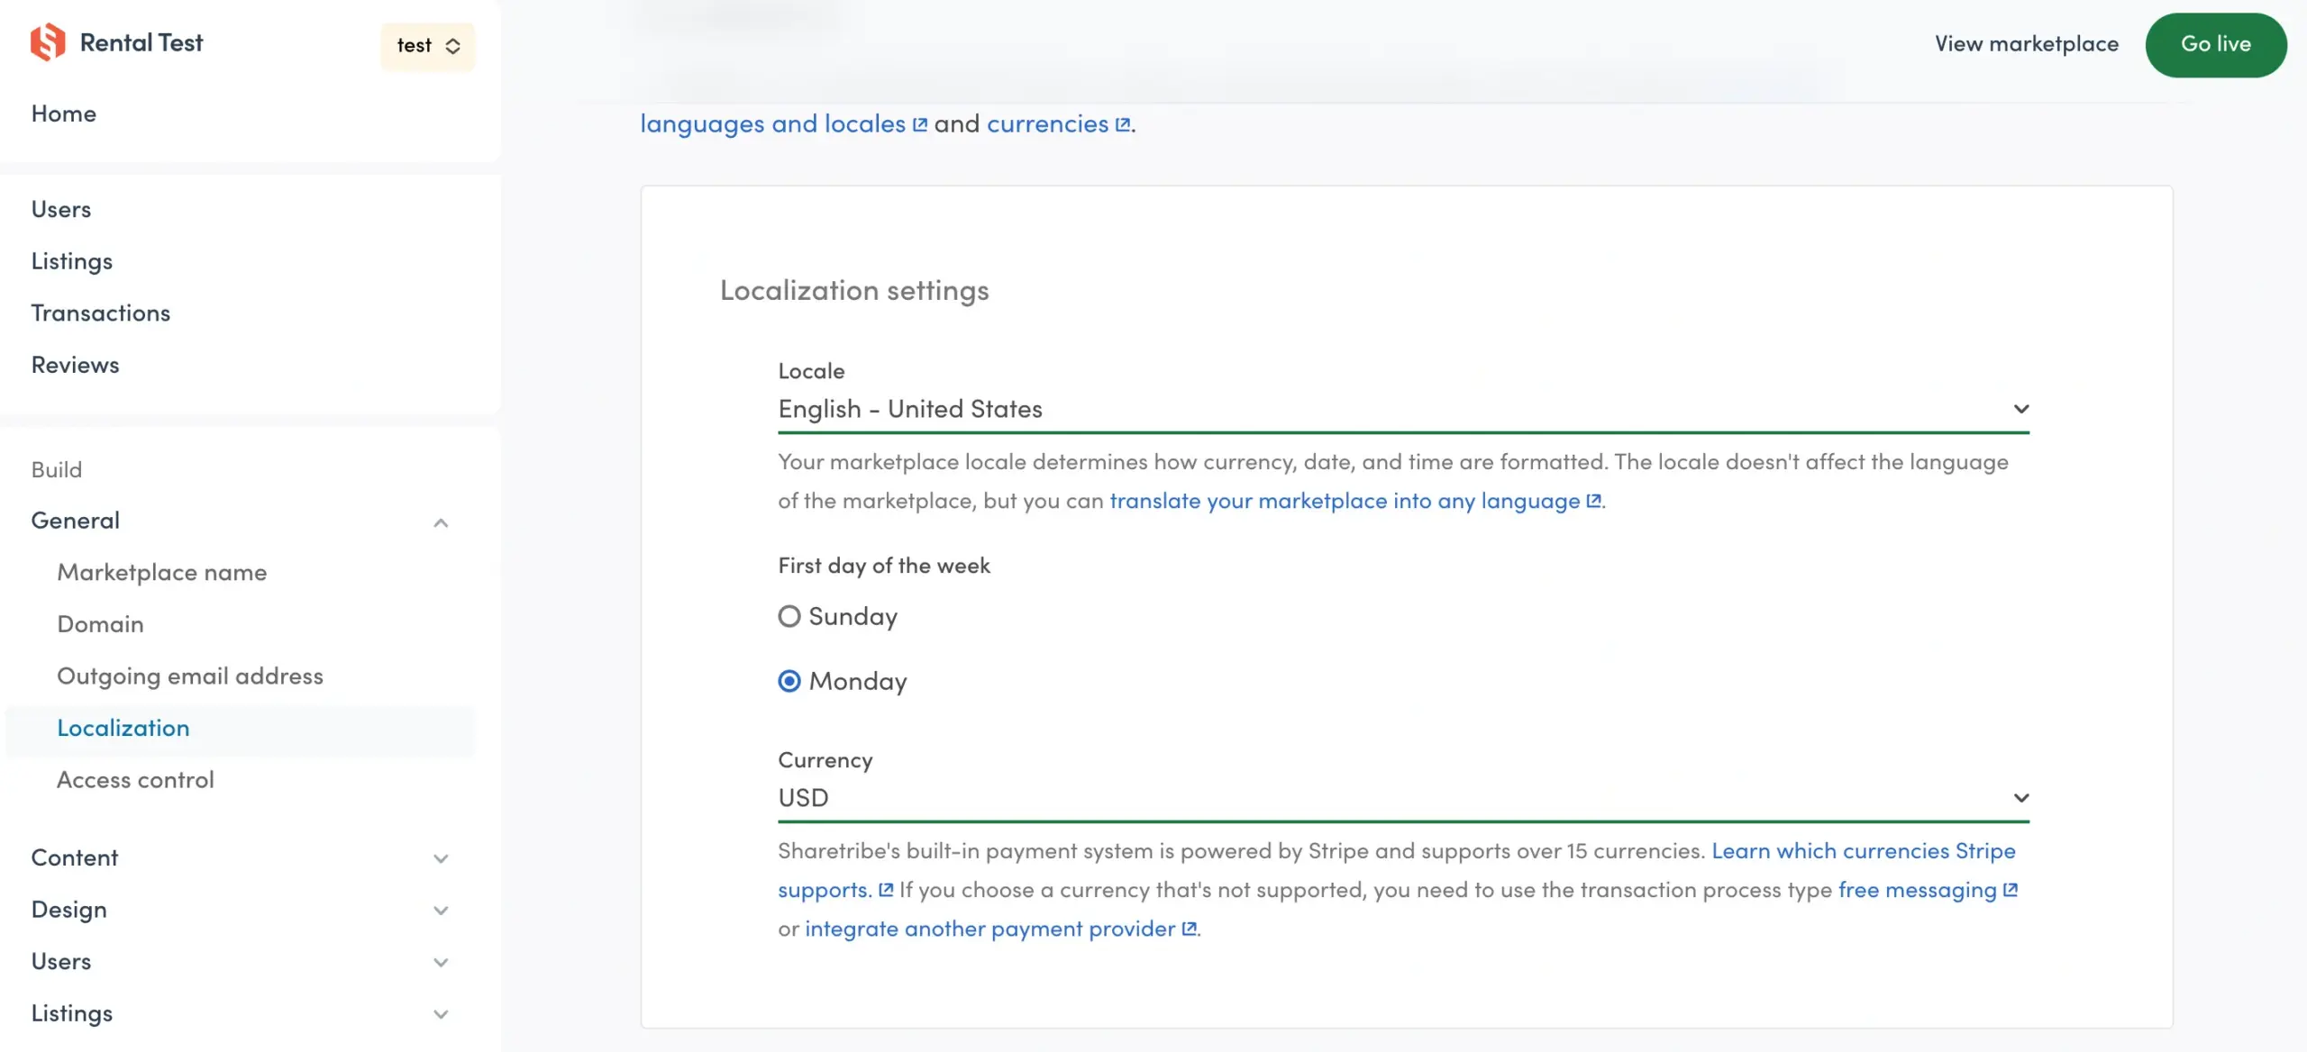Image resolution: width=2307 pixels, height=1052 pixels.
Task: Open free messaging link
Action: [1918, 890]
